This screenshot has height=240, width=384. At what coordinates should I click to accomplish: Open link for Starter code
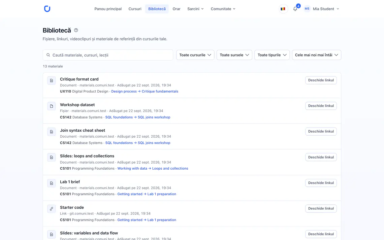pyautogui.click(x=321, y=208)
